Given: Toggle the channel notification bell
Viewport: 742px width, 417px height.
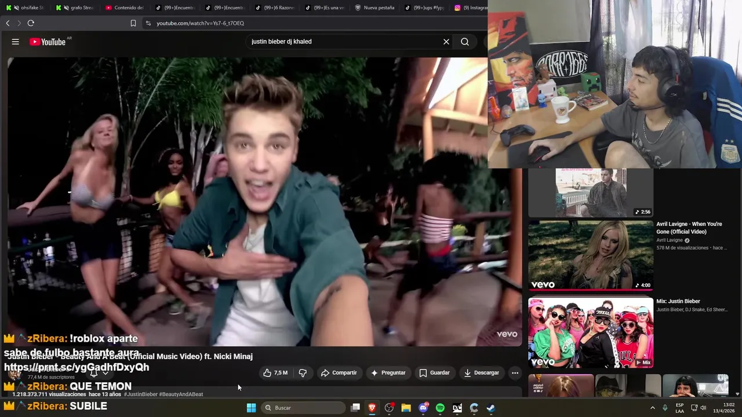Looking at the screenshot, I should click(x=93, y=373).
